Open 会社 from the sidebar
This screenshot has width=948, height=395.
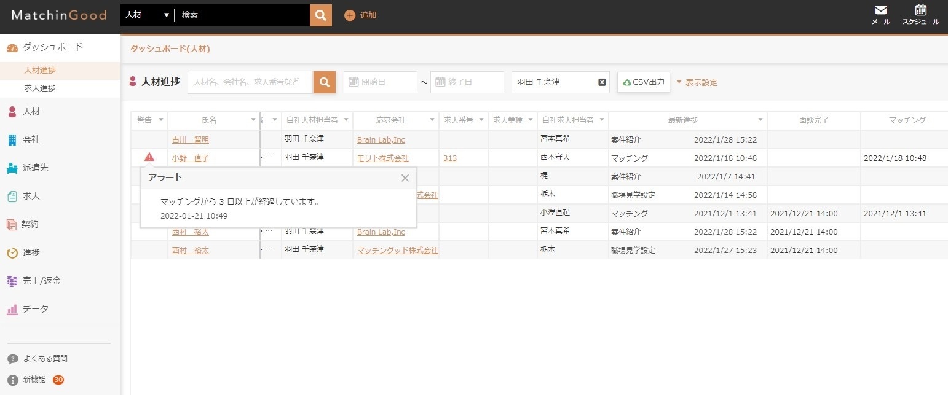click(31, 139)
